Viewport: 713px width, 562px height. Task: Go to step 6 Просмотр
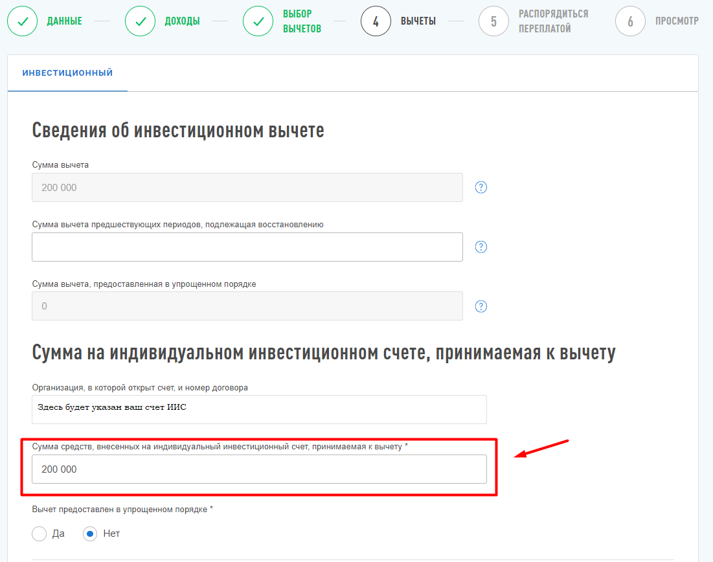click(630, 21)
